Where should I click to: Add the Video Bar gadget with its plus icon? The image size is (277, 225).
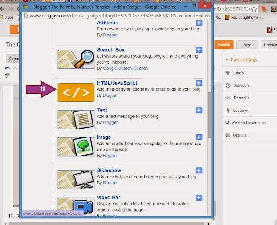pos(199,198)
